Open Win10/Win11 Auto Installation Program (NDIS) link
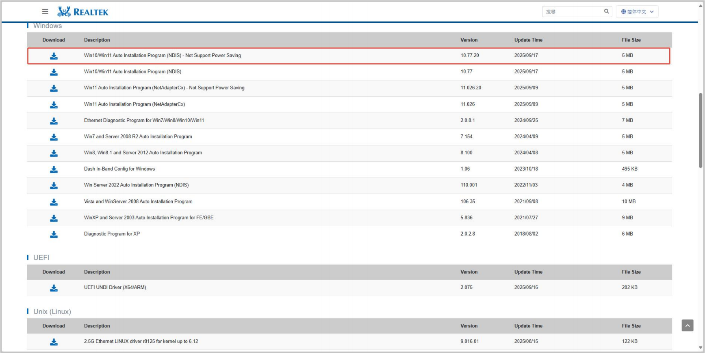705x353 pixels. tap(132, 71)
